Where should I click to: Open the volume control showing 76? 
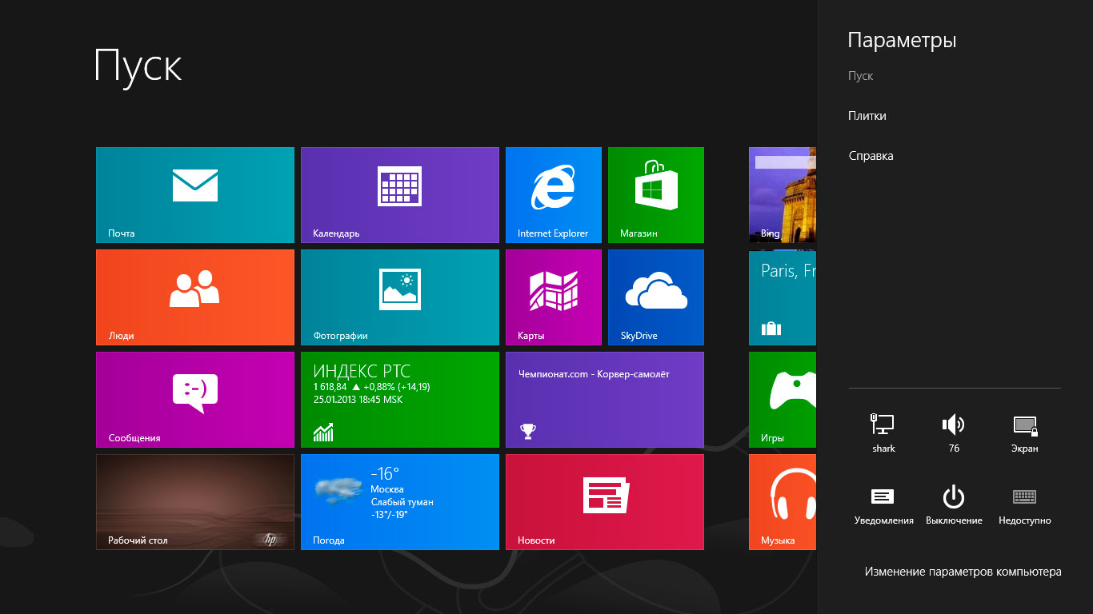[954, 433]
